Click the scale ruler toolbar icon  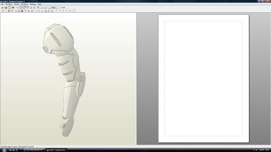click(34, 7)
